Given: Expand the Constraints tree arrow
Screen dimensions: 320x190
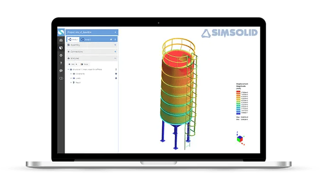Looking at the screenshot, I should [71, 74].
